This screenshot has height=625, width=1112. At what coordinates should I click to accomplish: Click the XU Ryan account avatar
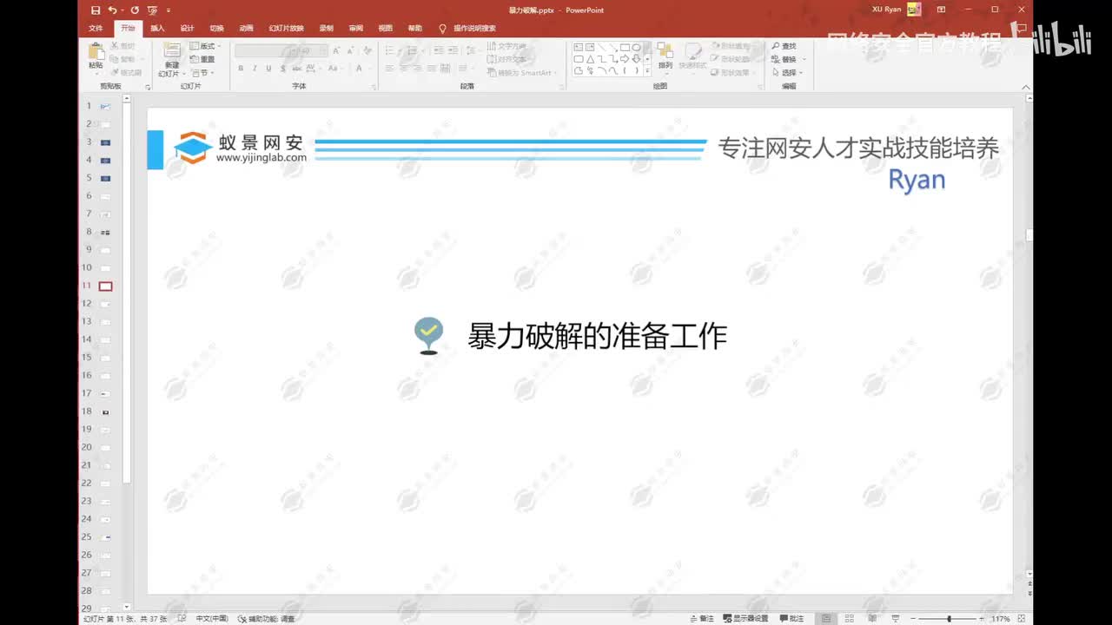914,10
